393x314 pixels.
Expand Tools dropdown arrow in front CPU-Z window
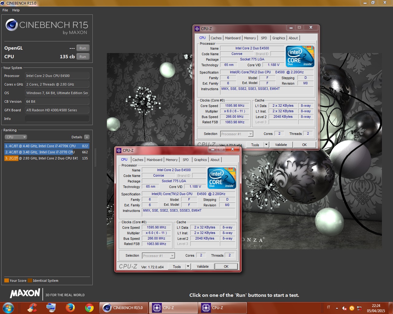pyautogui.click(x=188, y=267)
